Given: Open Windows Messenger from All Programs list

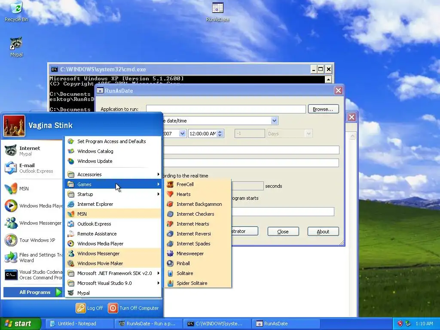Looking at the screenshot, I should [113, 254].
